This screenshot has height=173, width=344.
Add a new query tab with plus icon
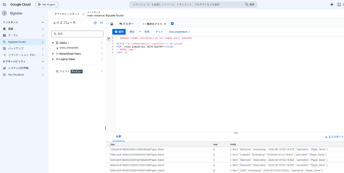pos(172,24)
